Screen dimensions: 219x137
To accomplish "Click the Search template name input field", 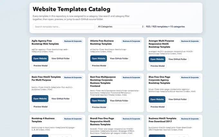I will coord(64,27).
